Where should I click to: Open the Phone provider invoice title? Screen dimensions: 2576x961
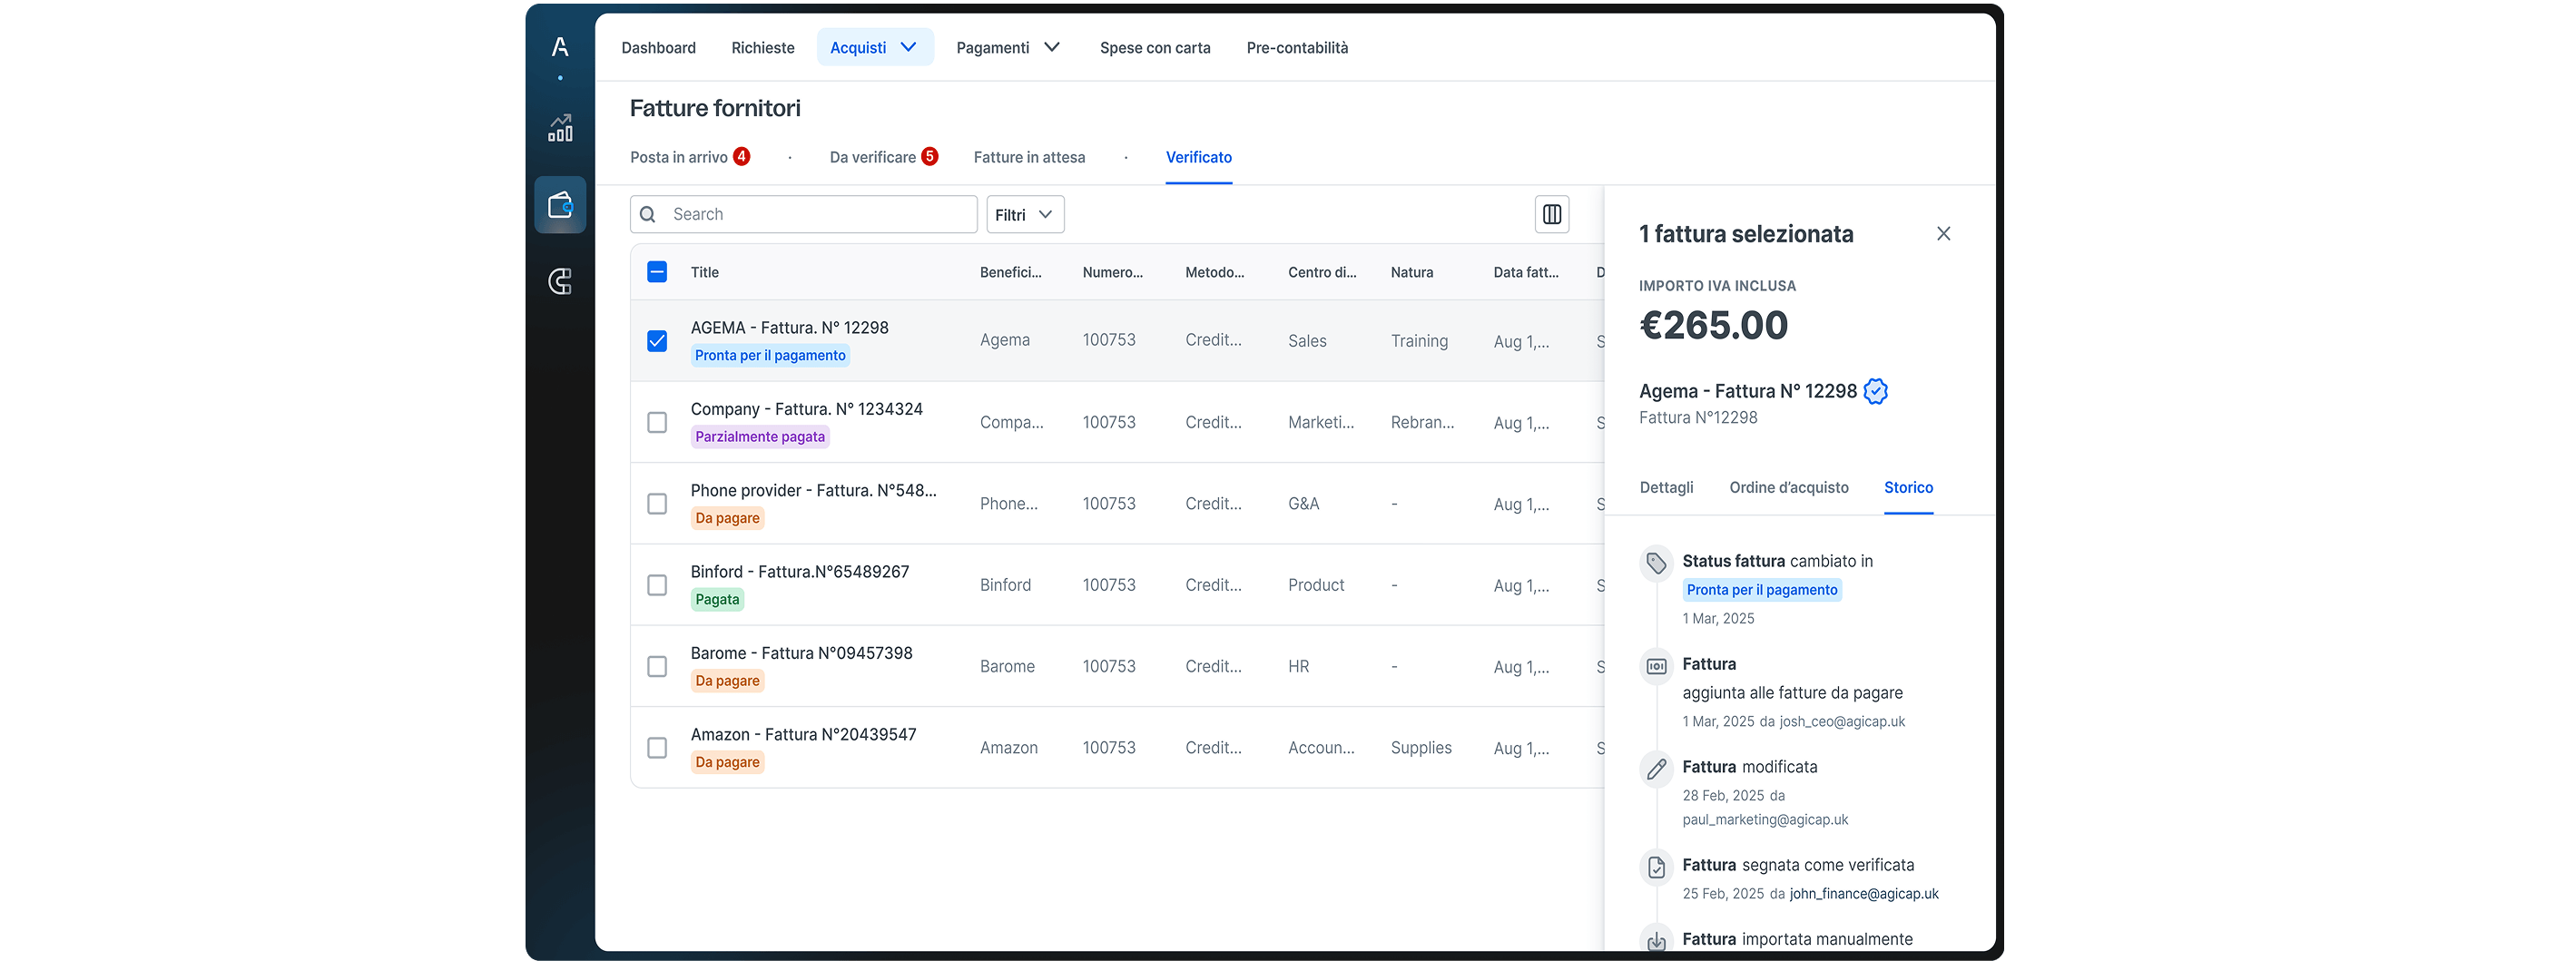point(814,490)
